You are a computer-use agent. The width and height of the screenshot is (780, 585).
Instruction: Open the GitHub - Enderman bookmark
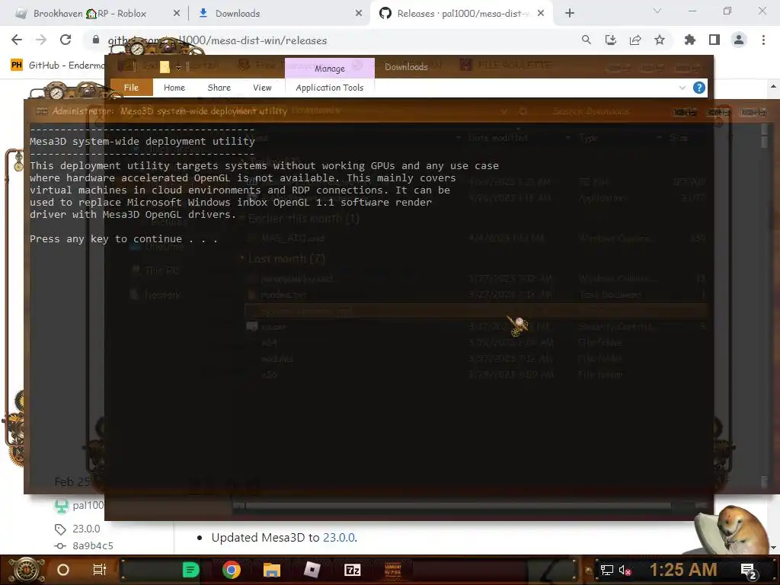click(58, 66)
